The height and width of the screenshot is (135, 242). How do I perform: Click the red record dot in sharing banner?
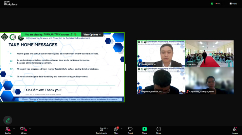[75, 34]
